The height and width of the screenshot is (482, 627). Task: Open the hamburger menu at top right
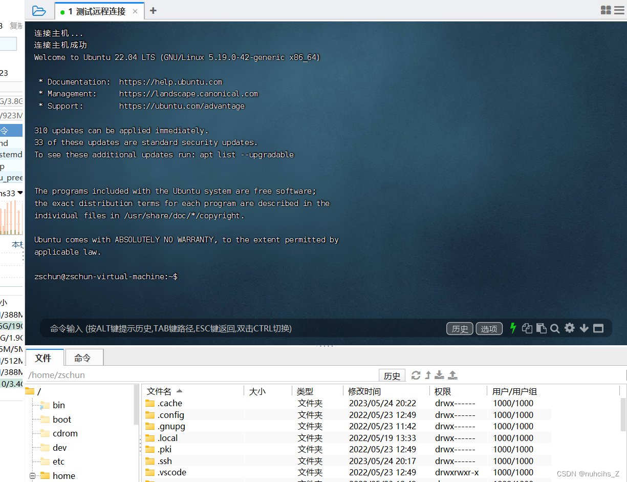point(620,10)
